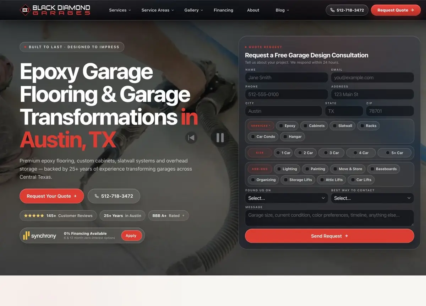Call 512-718-3472 from the header
This screenshot has height=306, width=426.
pyautogui.click(x=347, y=10)
